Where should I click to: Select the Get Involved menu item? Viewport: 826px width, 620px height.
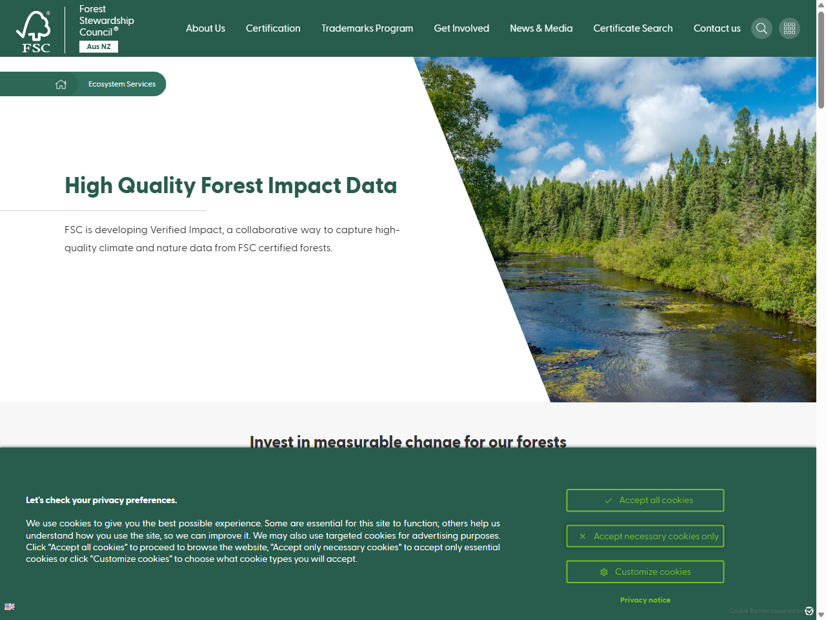tap(461, 28)
